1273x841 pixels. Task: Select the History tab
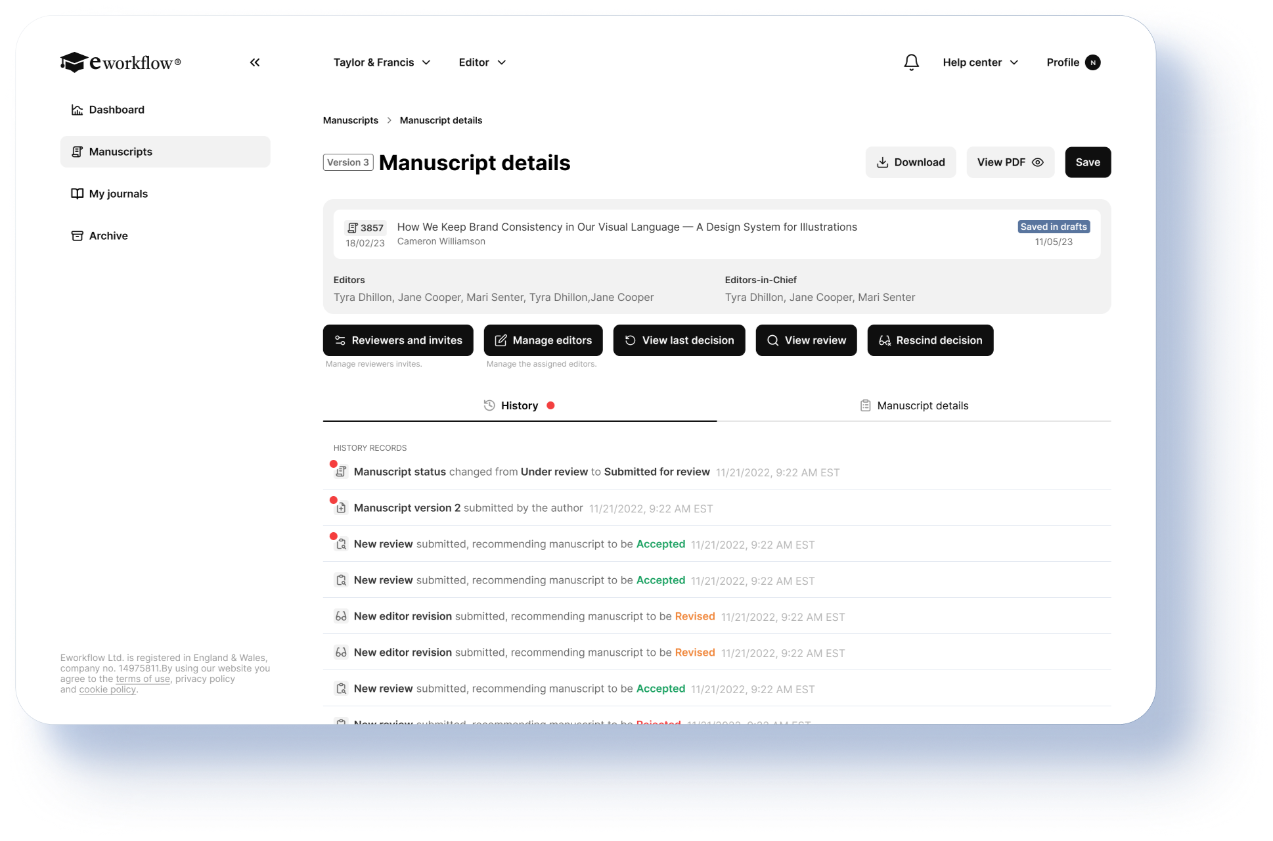(519, 405)
